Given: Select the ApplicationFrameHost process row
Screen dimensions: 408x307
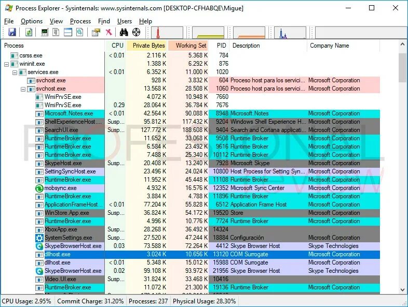Looking at the screenshot, I should tap(191, 205).
